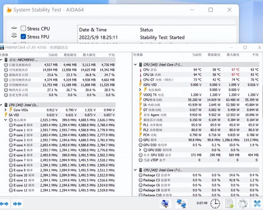Select the VDDQ TX 电压 row

[x=199, y=95]
